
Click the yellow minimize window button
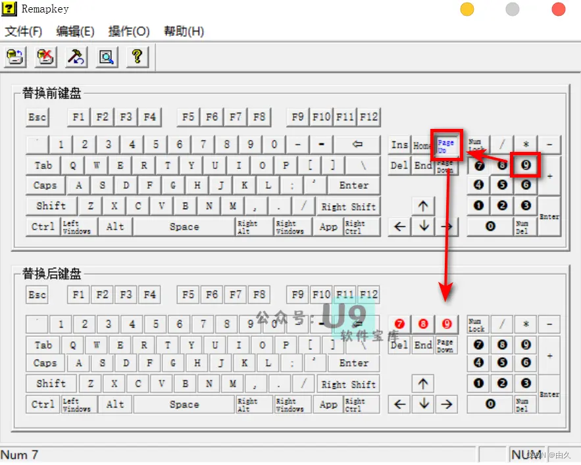pyautogui.click(x=467, y=9)
